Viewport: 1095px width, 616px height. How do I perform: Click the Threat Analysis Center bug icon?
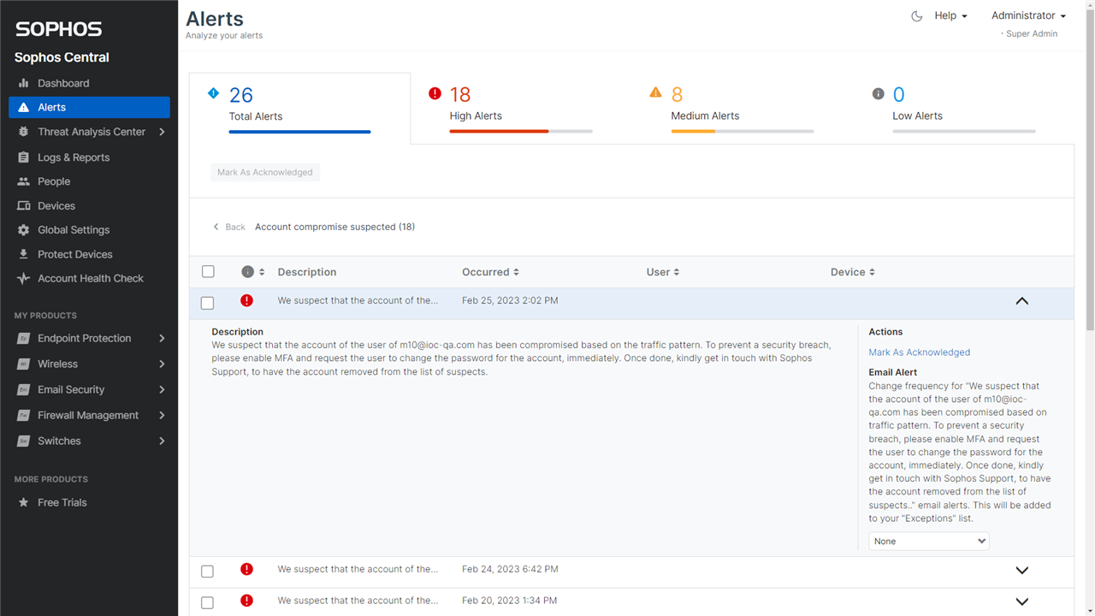[x=24, y=132]
